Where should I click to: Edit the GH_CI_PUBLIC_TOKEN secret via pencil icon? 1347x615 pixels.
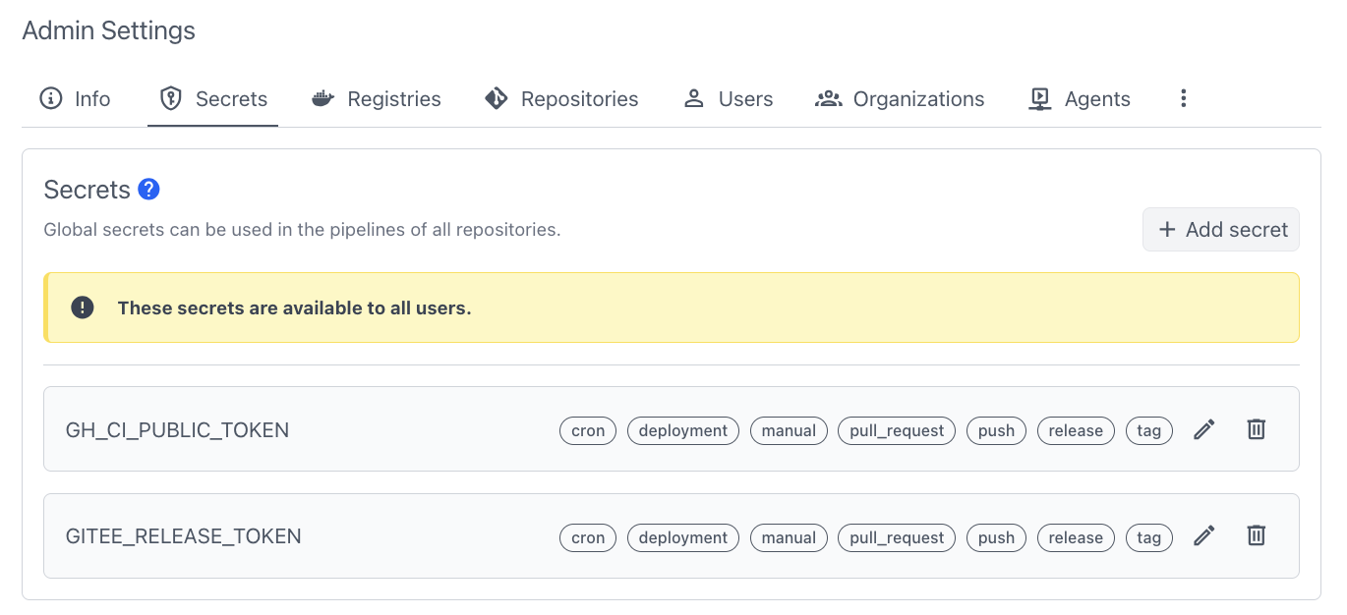click(1204, 429)
